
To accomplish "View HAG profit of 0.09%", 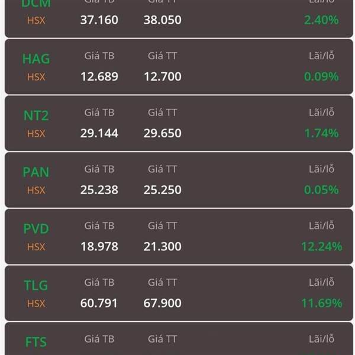I will 321,76.
